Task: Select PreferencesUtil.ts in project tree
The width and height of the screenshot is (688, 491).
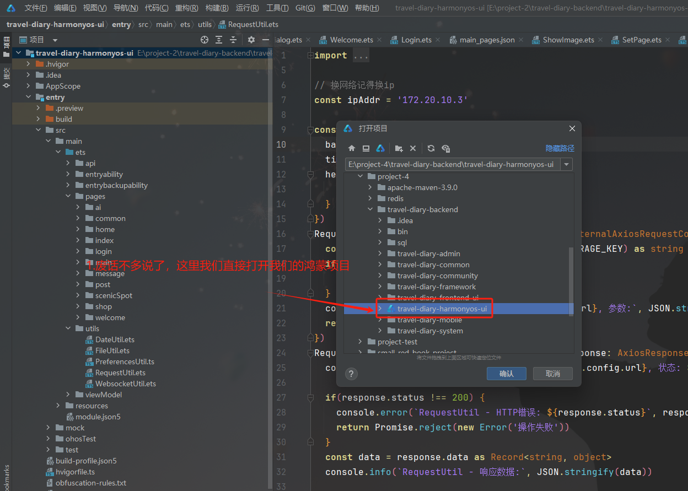Action: tap(125, 361)
